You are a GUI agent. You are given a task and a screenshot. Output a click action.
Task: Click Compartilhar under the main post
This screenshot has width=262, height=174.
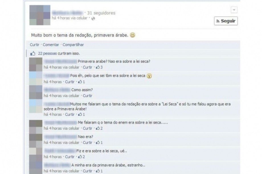click(x=73, y=45)
